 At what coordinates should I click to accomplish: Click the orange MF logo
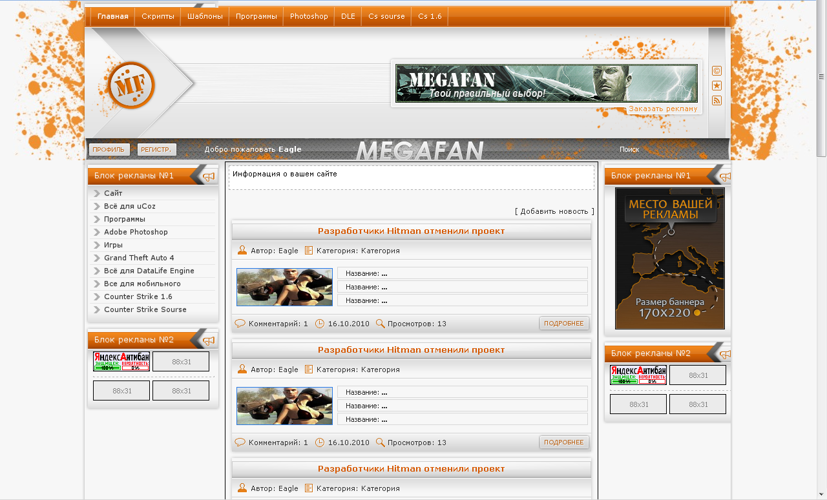coord(132,85)
